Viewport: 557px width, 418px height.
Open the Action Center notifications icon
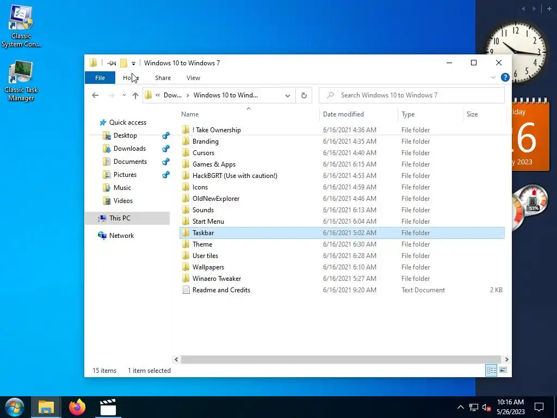pos(539,407)
